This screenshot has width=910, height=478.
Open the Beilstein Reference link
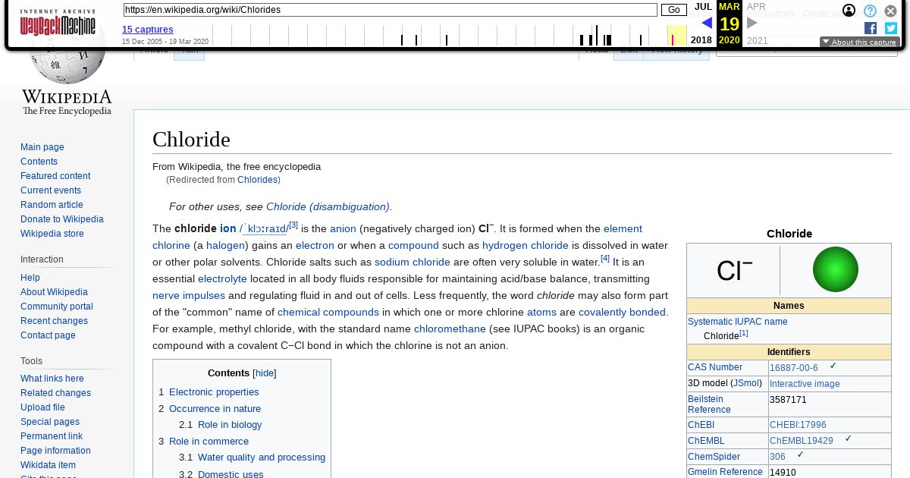click(709, 404)
